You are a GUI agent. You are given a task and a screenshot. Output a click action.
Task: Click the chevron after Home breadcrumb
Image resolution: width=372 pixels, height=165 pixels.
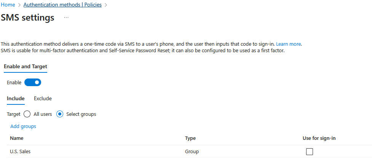pos(19,5)
